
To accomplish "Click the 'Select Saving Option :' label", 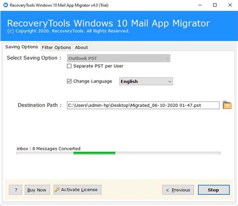I will [34, 58].
